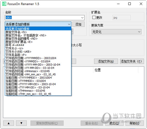This screenshot has width=147, height=129.
Task: Expand the 名称 name combo box arrow
Action: pos(82,18)
